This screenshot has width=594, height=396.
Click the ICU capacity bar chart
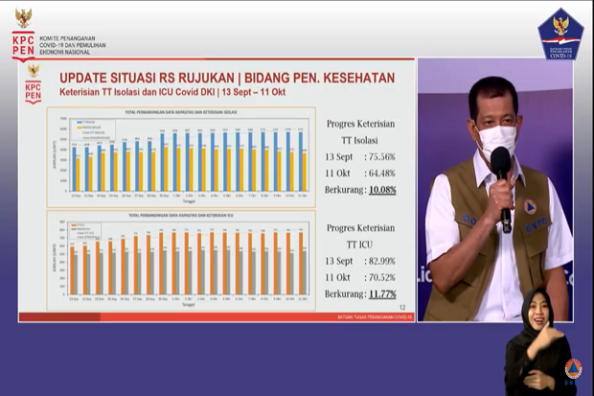[x=181, y=261]
